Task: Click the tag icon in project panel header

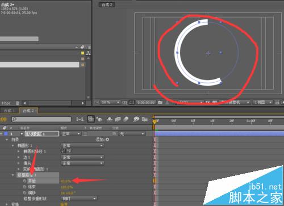Action: (82, 47)
